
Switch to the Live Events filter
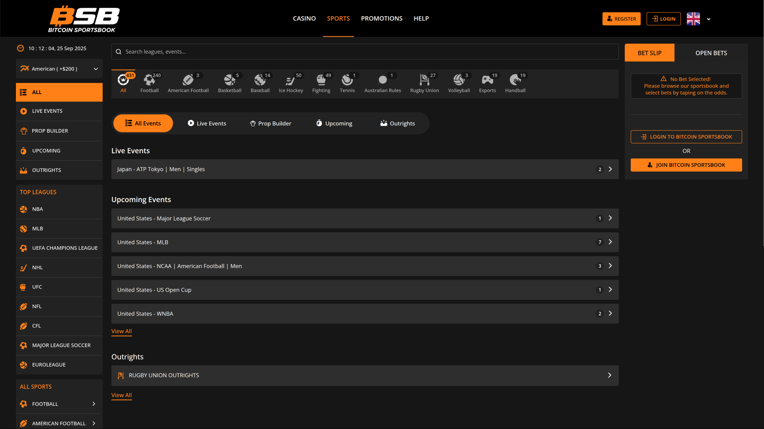(207, 123)
